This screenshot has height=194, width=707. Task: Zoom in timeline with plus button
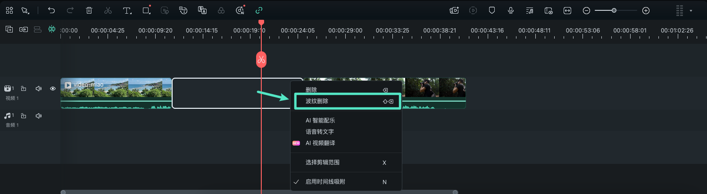646,10
